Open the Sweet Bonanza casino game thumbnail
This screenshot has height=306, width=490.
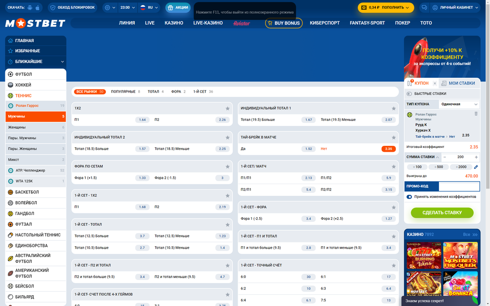tap(461, 284)
